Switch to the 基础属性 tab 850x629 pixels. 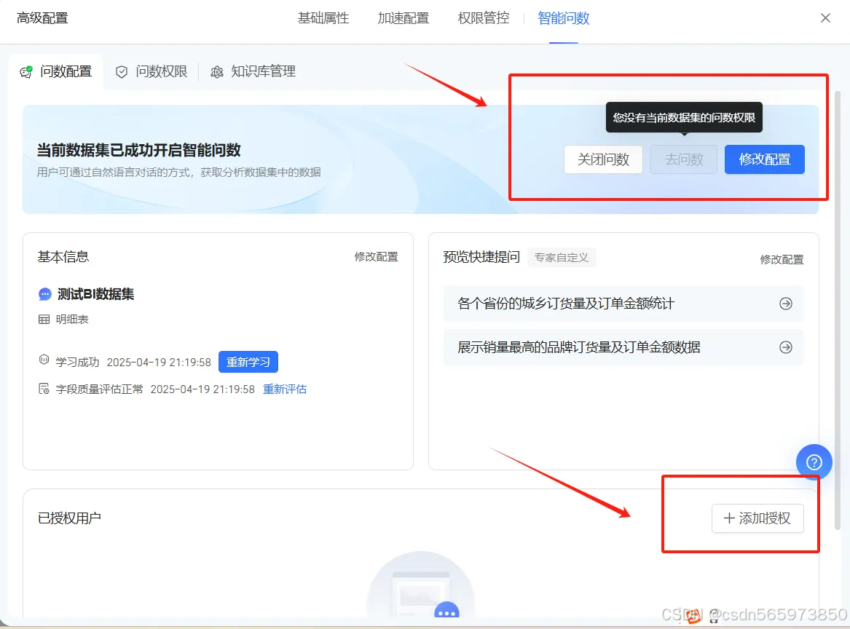point(323,17)
